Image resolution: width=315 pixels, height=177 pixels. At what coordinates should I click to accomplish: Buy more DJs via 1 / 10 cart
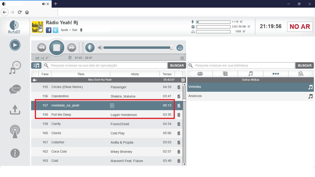[x=241, y=22]
